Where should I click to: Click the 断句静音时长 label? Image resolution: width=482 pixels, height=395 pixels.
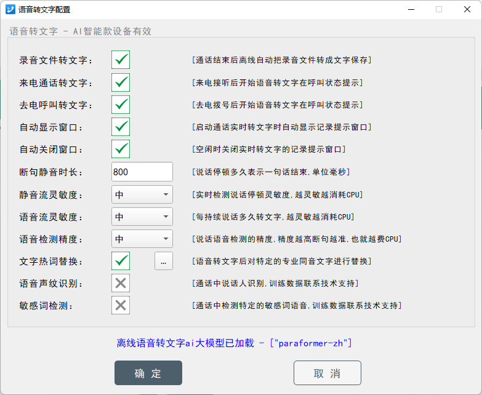click(x=50, y=172)
